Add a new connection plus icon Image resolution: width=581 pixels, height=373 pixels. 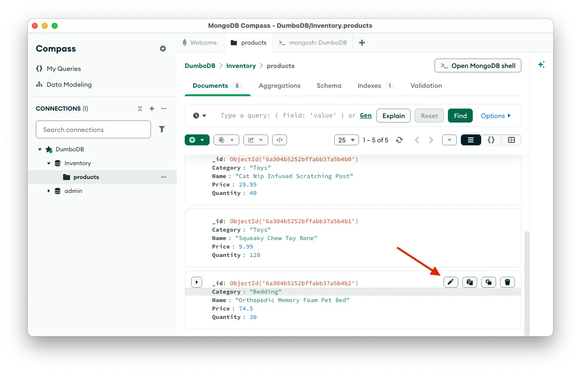coord(151,109)
